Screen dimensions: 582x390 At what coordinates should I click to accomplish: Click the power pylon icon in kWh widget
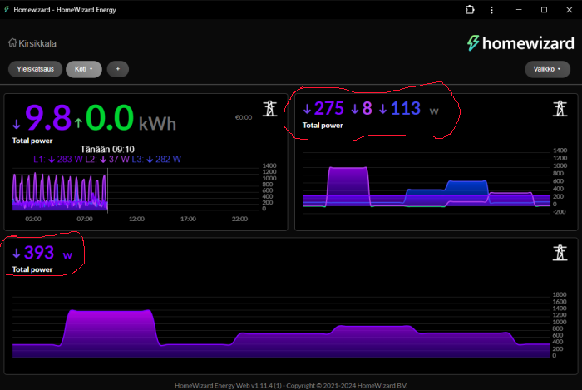pyautogui.click(x=269, y=109)
